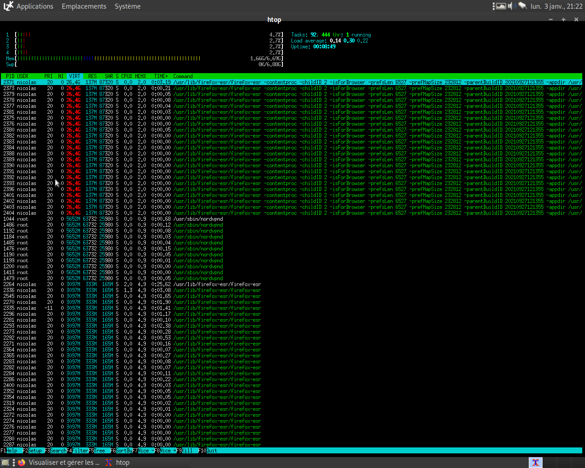Image resolution: width=585 pixels, height=468 pixels.
Task: Open the system monitor graph tray icon
Action: [x=500, y=6]
